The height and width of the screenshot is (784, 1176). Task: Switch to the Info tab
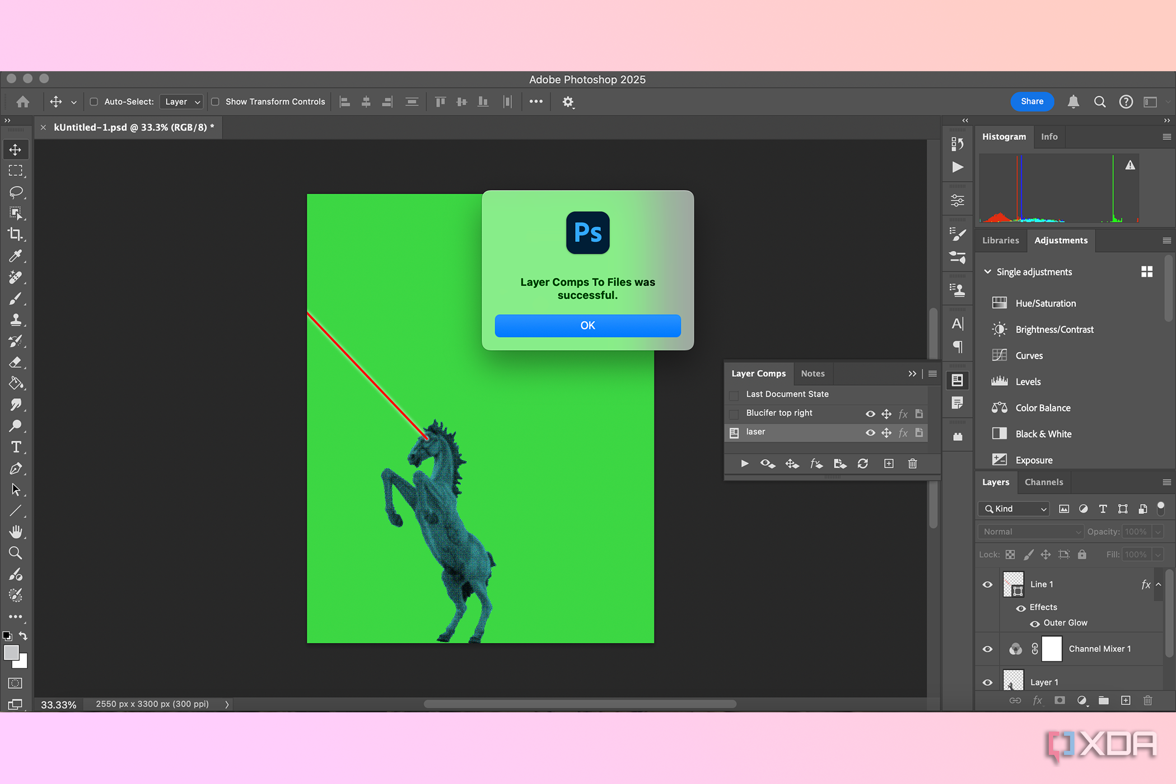1049,137
